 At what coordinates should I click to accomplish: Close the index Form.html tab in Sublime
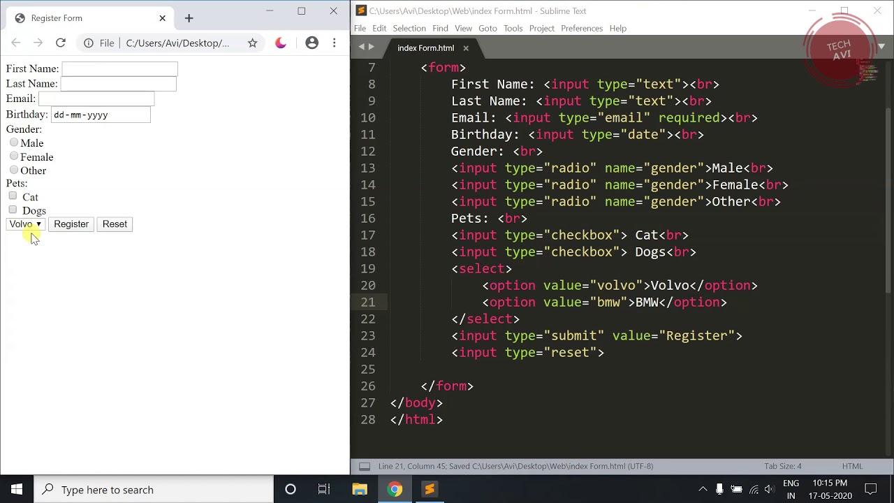point(466,48)
